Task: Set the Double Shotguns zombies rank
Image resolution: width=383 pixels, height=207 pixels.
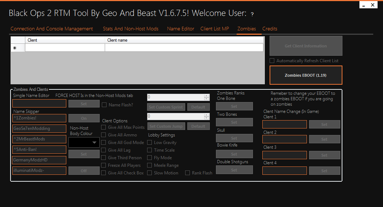Action: (x=234, y=170)
